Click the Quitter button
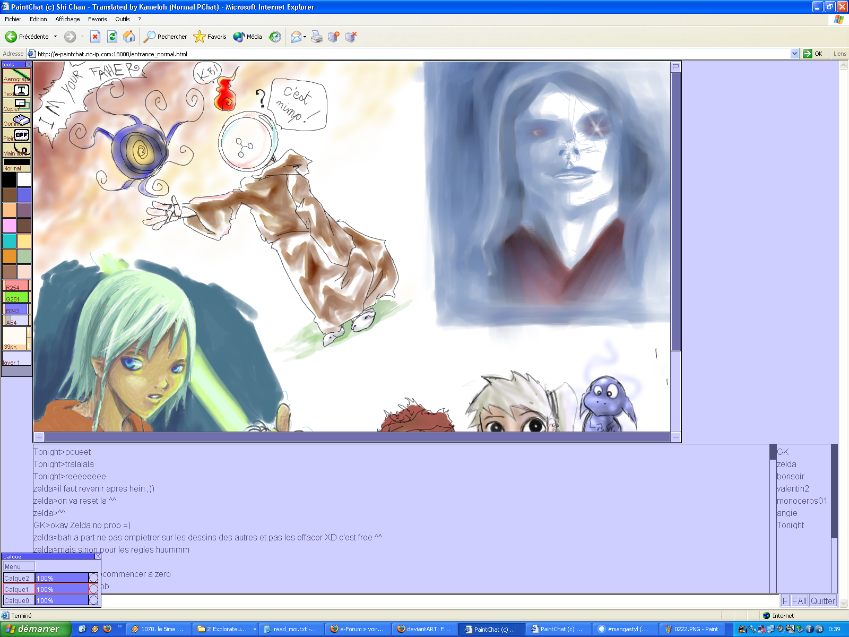 (822, 601)
